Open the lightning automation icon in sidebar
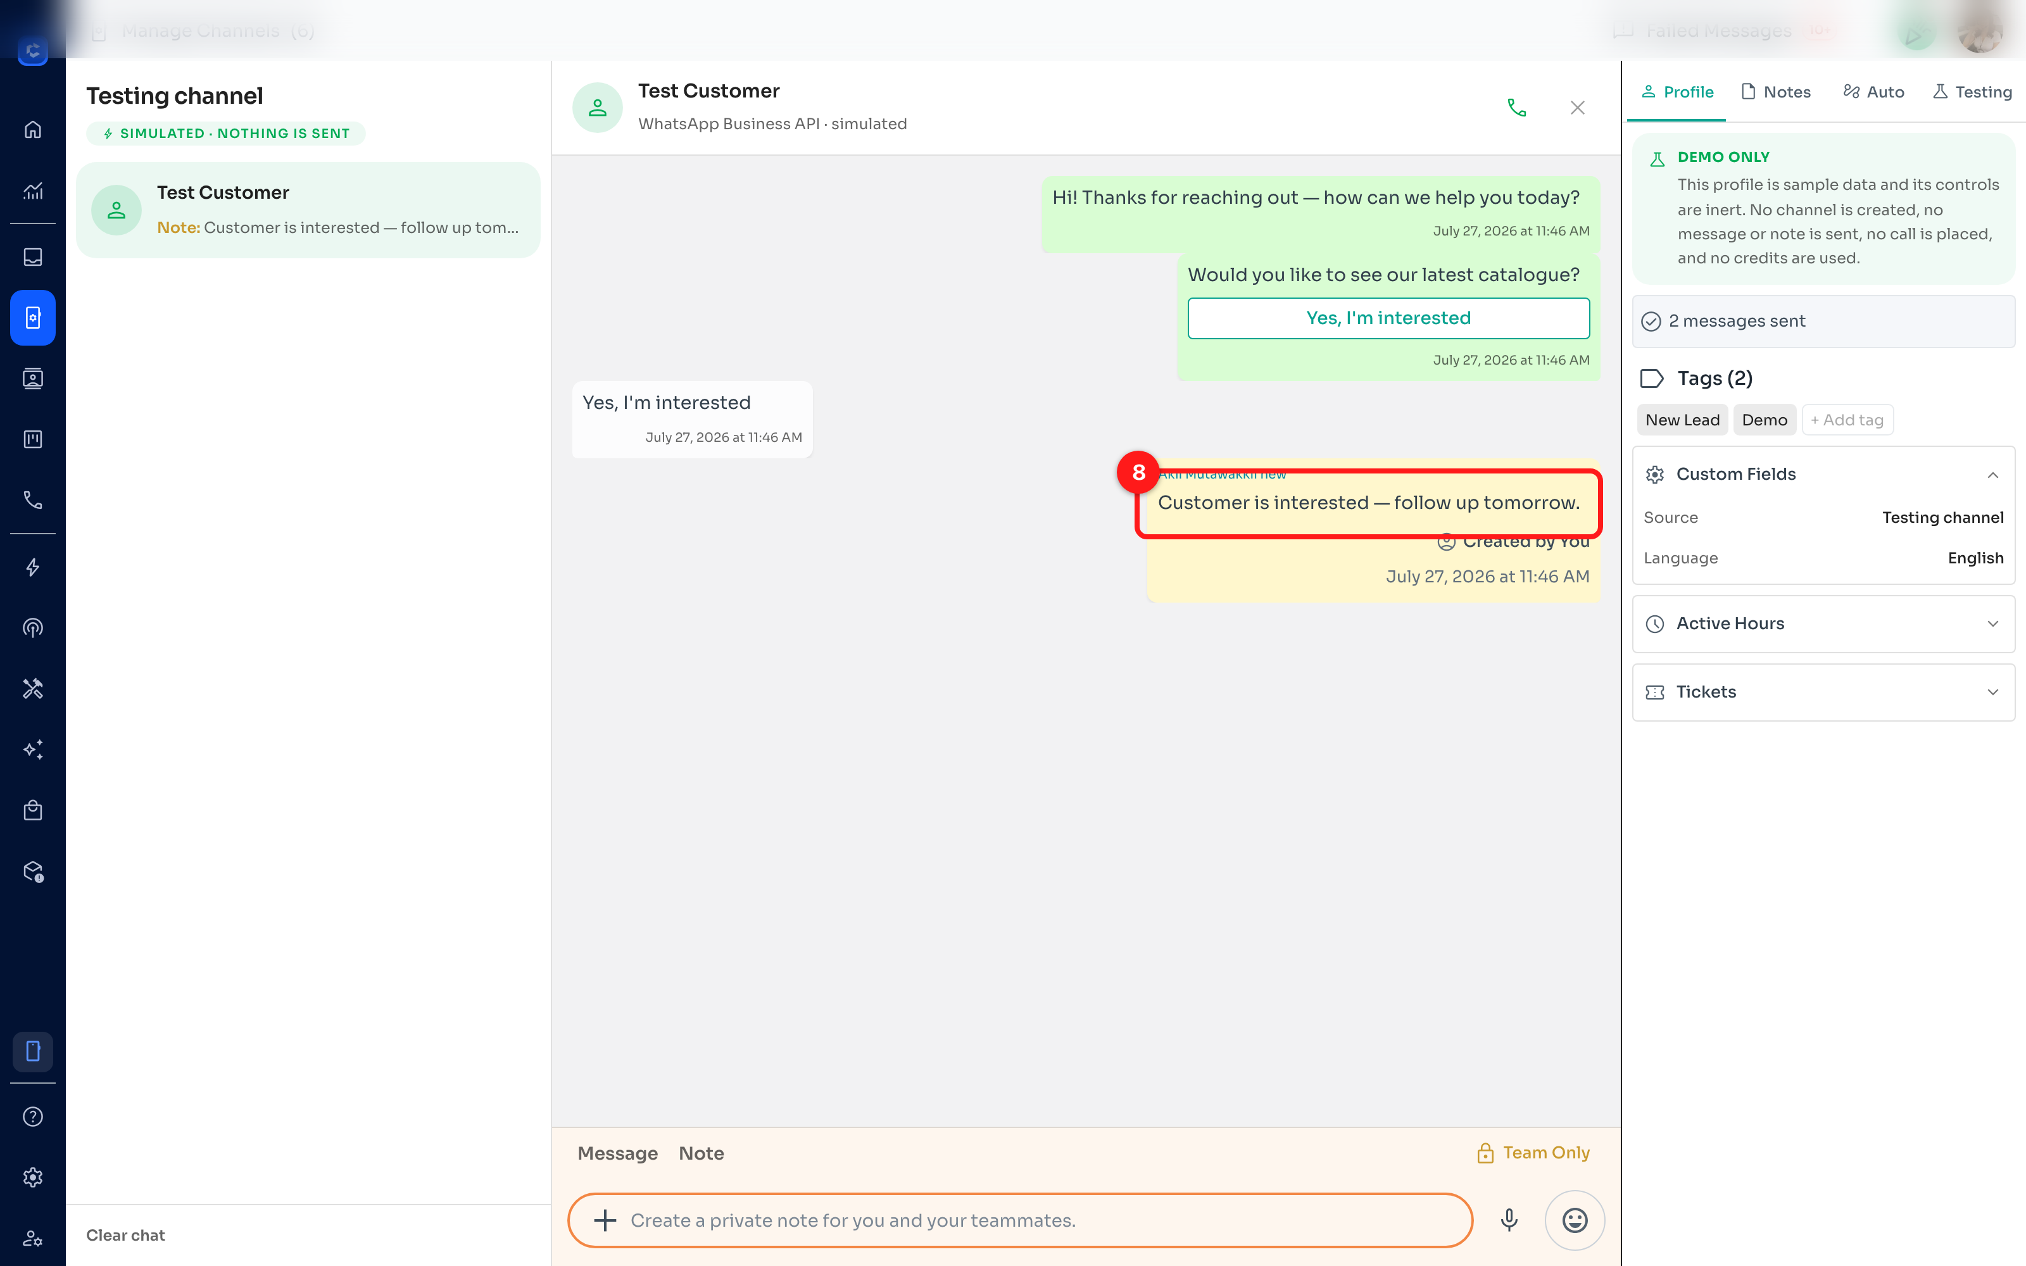 click(33, 568)
